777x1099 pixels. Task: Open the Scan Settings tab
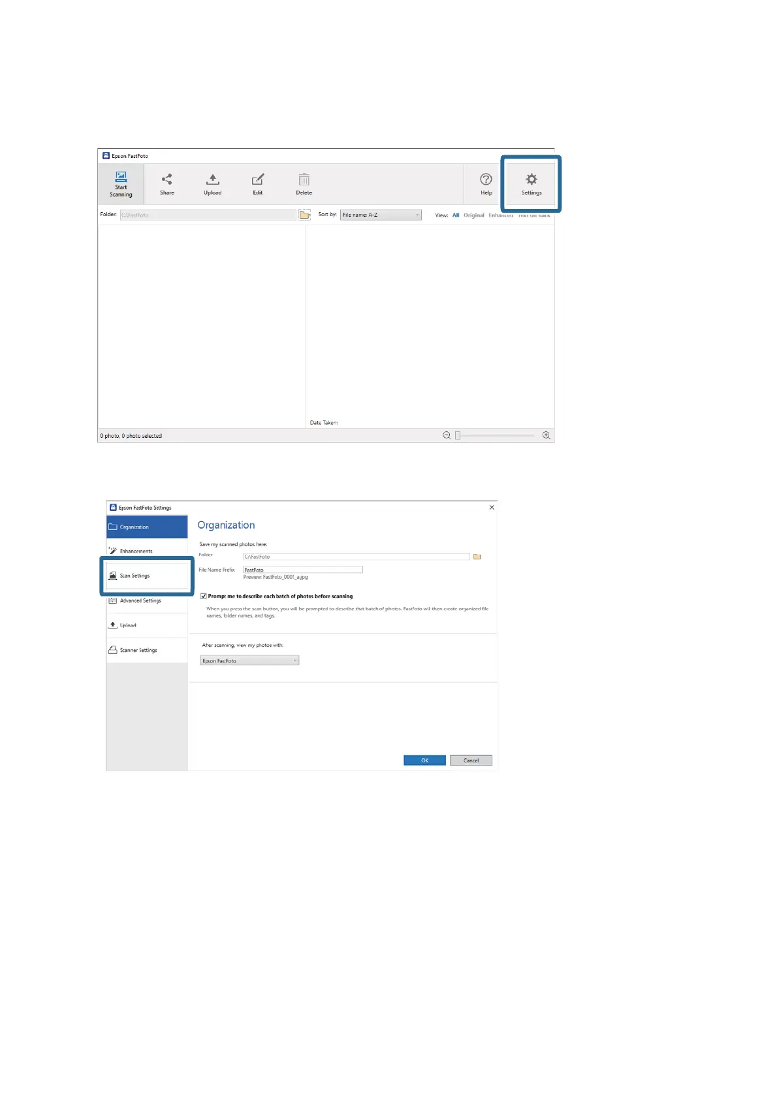pos(147,576)
